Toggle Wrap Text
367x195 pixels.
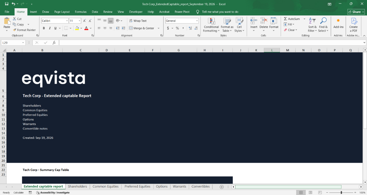(138, 21)
